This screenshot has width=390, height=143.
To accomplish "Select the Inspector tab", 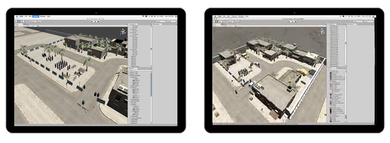I will click(x=156, y=24).
